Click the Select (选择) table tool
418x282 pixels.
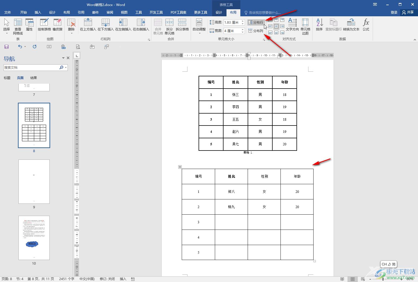click(x=7, y=26)
